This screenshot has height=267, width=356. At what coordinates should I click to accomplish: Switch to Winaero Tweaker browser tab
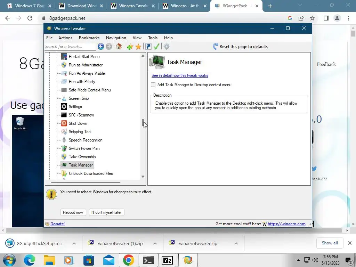coord(133,6)
